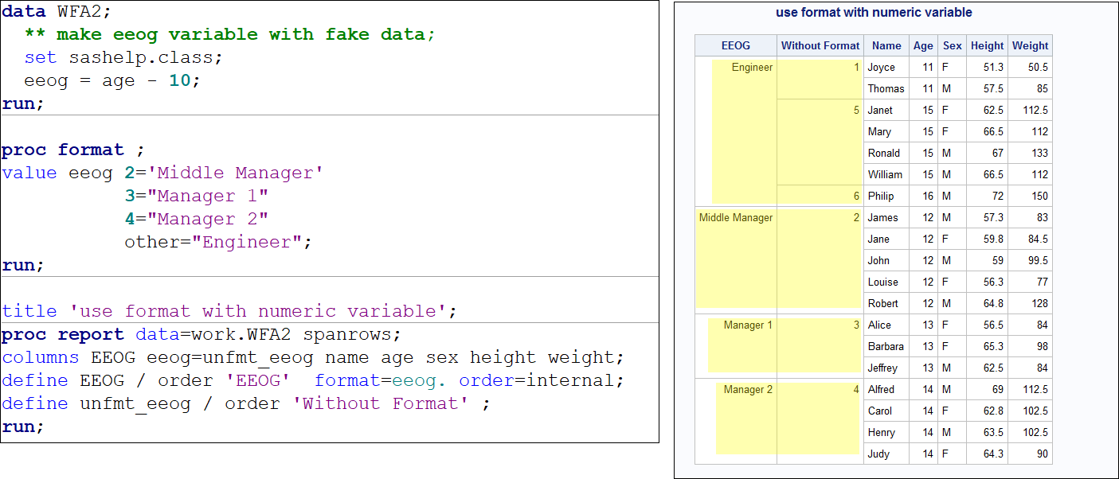Select the Name column header

[886, 45]
